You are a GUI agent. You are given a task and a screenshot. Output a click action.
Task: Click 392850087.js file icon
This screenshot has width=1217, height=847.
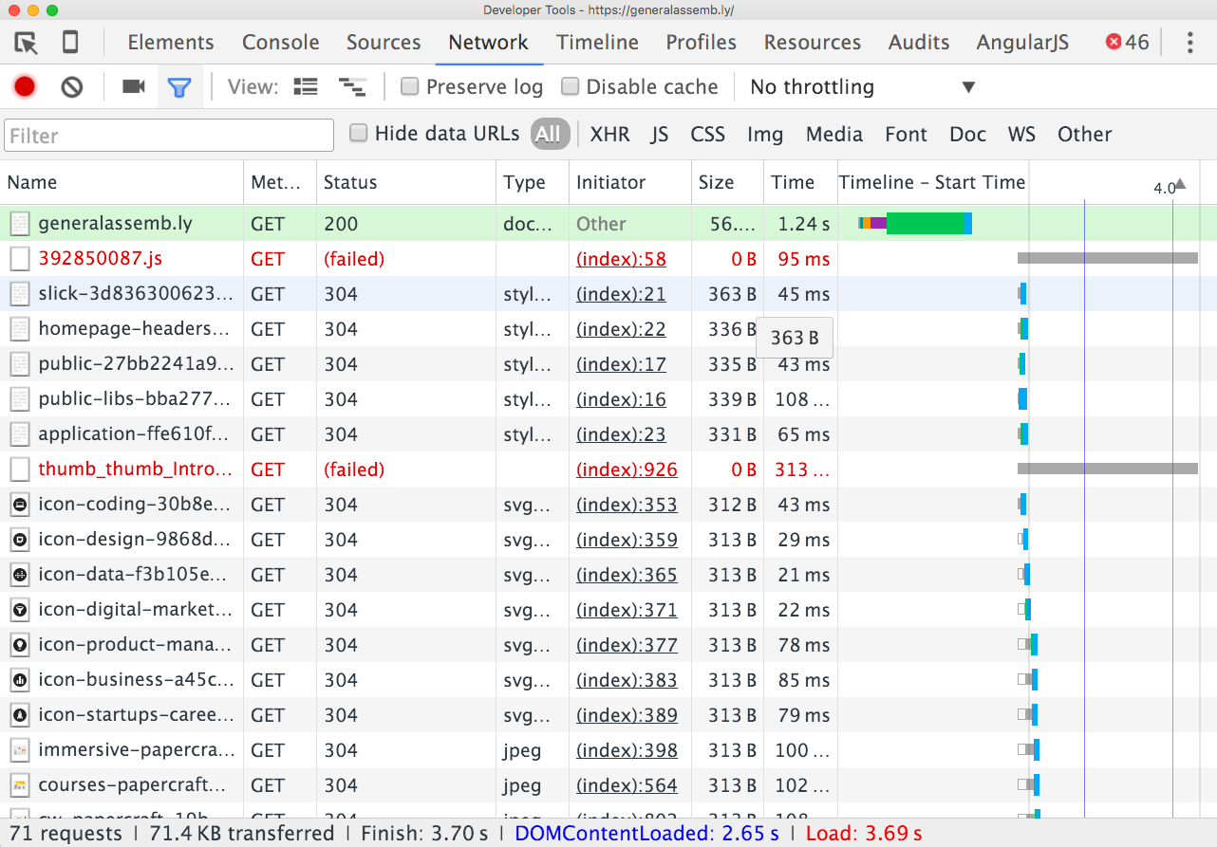coord(20,259)
